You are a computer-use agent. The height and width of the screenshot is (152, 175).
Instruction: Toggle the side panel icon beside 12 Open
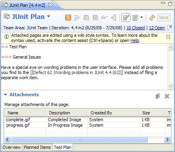click(x=169, y=27)
